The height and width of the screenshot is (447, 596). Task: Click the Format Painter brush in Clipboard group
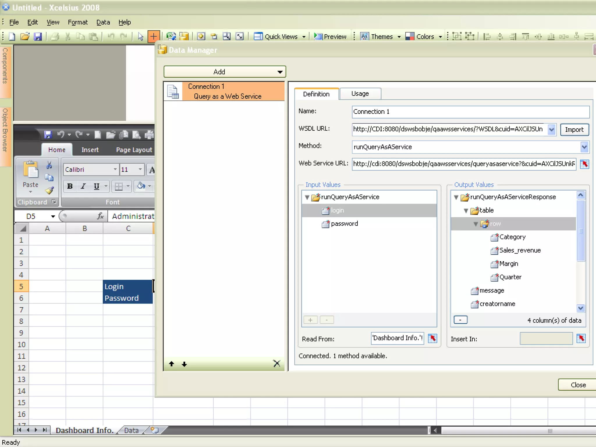coord(49,190)
